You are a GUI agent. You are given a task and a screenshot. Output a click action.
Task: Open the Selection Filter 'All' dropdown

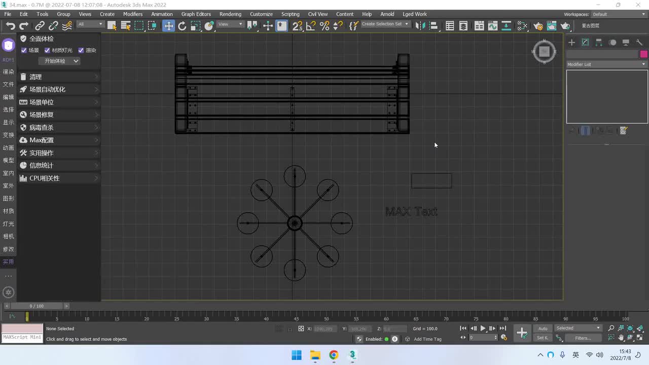pos(90,24)
